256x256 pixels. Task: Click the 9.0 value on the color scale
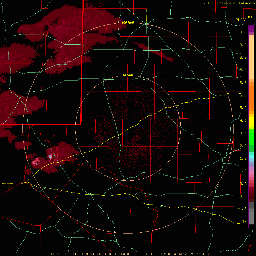click(x=243, y=45)
